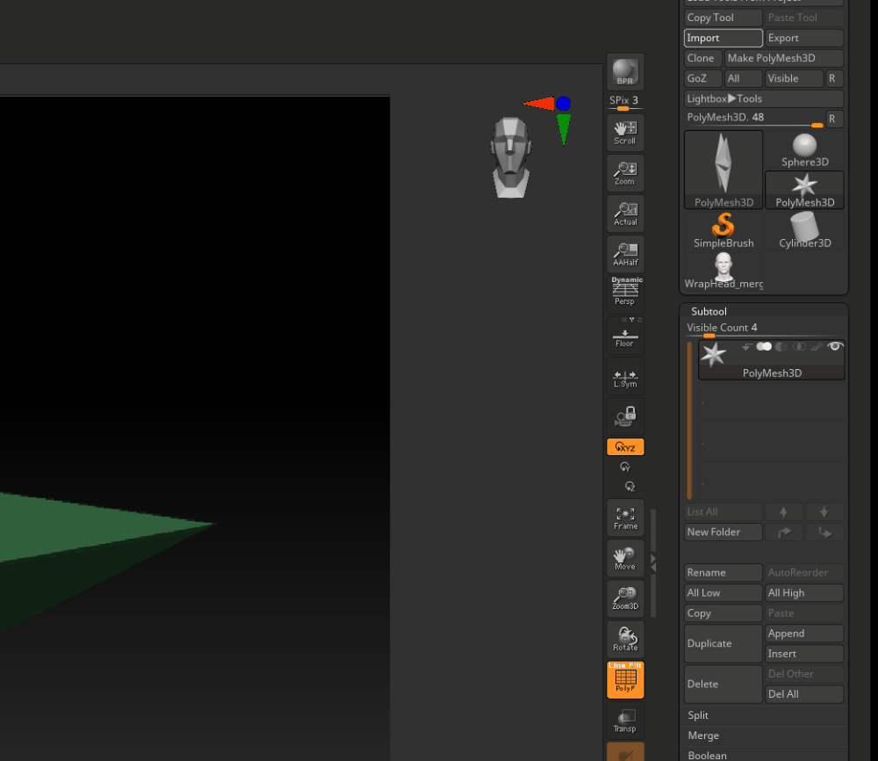The width and height of the screenshot is (878, 761).
Task: Click the Zoom3D navigation icon
Action: (x=625, y=598)
